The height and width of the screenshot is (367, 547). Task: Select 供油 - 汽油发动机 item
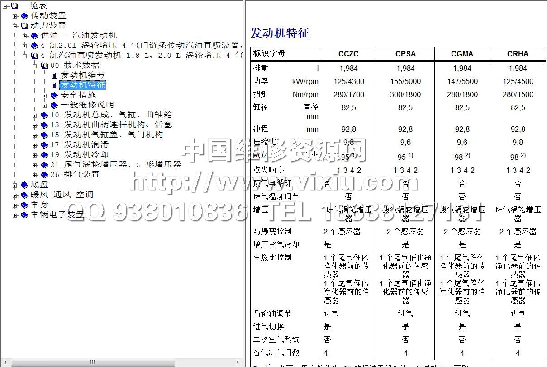[79, 35]
